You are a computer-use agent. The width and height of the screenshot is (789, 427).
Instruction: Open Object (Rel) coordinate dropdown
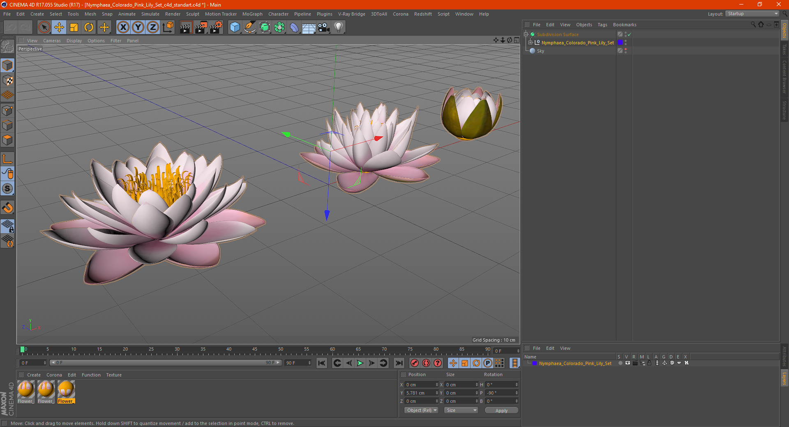pos(421,410)
